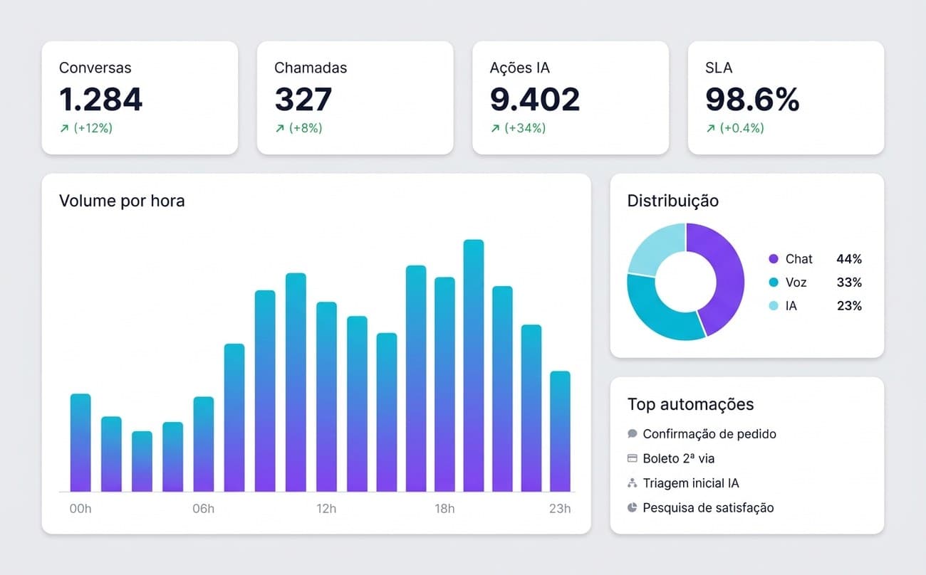
Task: Click the Conversas card label
Action: tap(95, 68)
